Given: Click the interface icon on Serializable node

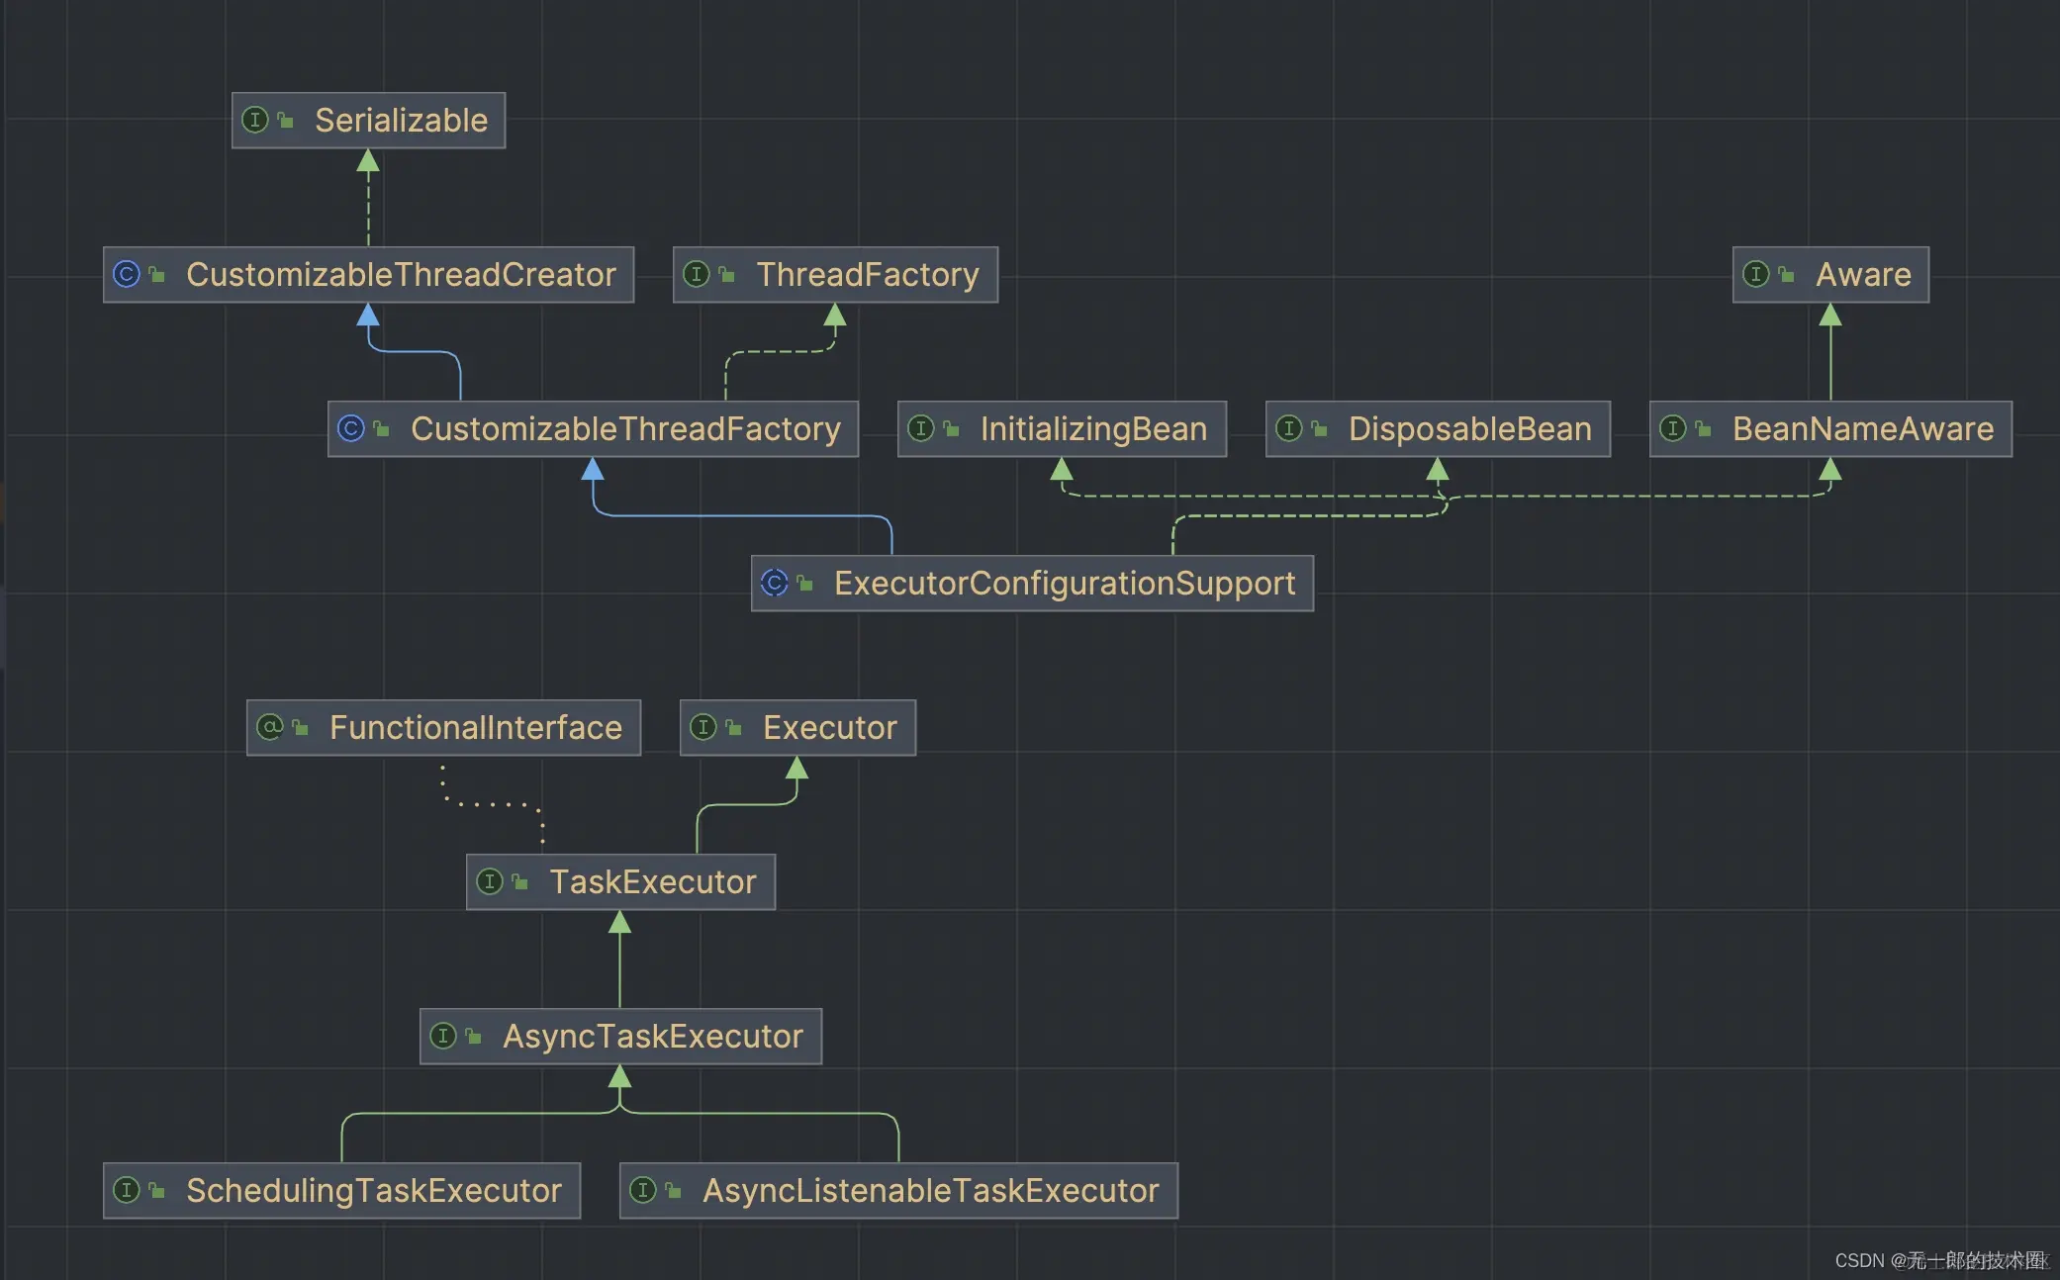Looking at the screenshot, I should click(255, 120).
